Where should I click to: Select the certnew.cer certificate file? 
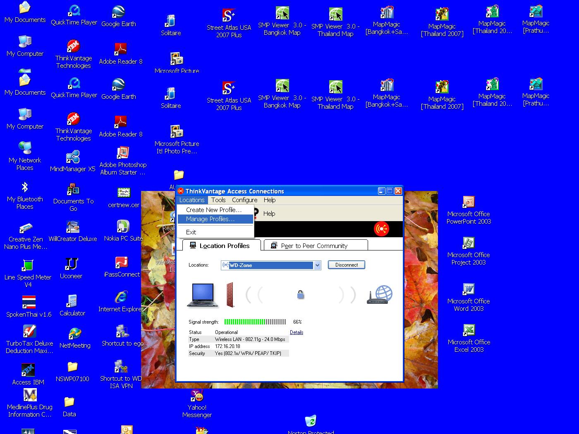124,197
